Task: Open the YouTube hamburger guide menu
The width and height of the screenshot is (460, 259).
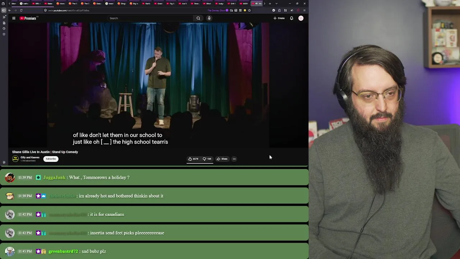Action: pyautogui.click(x=14, y=18)
